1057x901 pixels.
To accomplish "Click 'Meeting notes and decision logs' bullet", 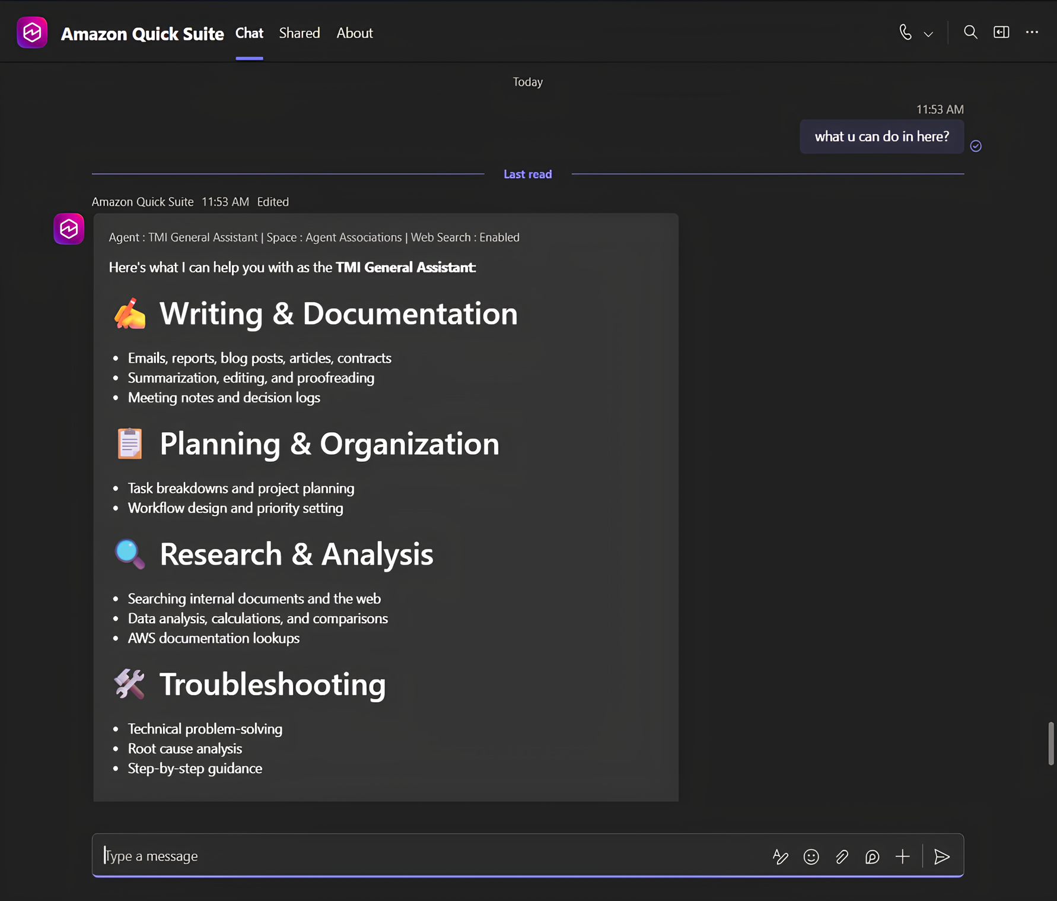I will (x=224, y=397).
